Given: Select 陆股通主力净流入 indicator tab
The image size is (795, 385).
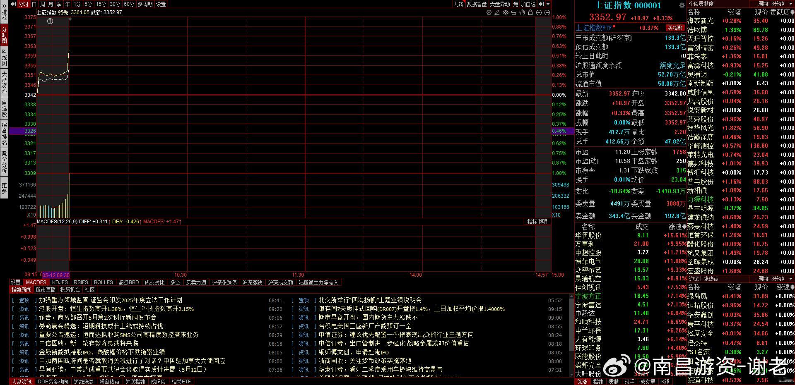Looking at the screenshot, I should 318,282.
